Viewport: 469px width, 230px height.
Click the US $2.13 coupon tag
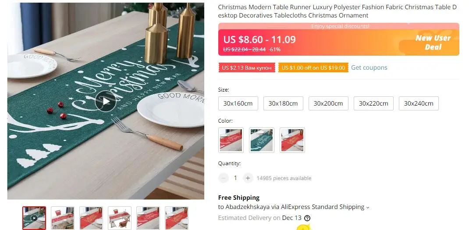247,67
